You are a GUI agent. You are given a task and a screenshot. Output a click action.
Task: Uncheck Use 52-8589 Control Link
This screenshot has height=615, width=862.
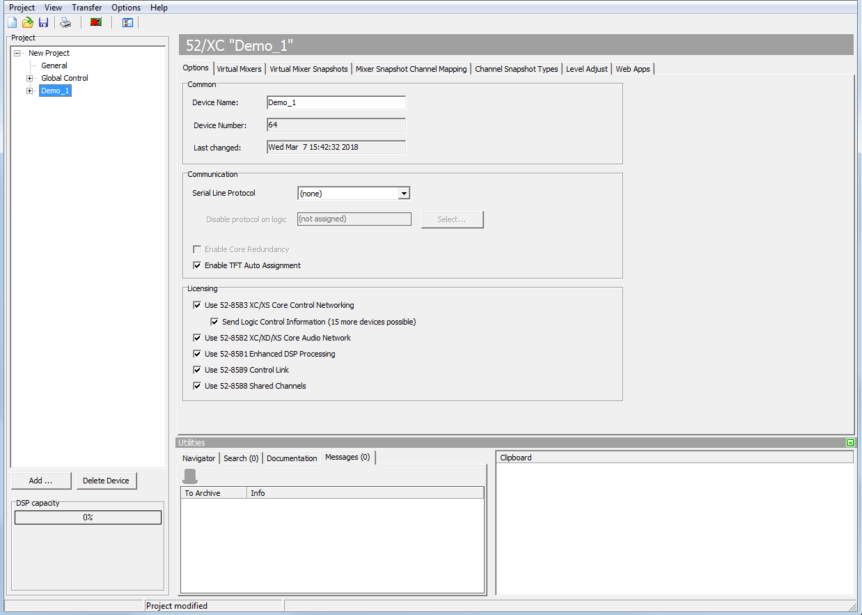tap(197, 369)
